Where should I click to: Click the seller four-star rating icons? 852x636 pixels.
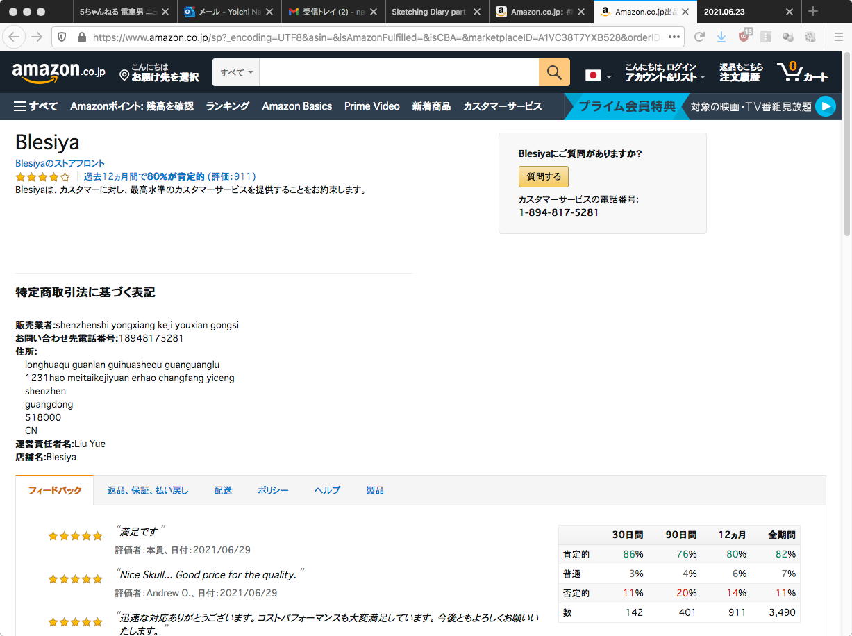pyautogui.click(x=43, y=177)
